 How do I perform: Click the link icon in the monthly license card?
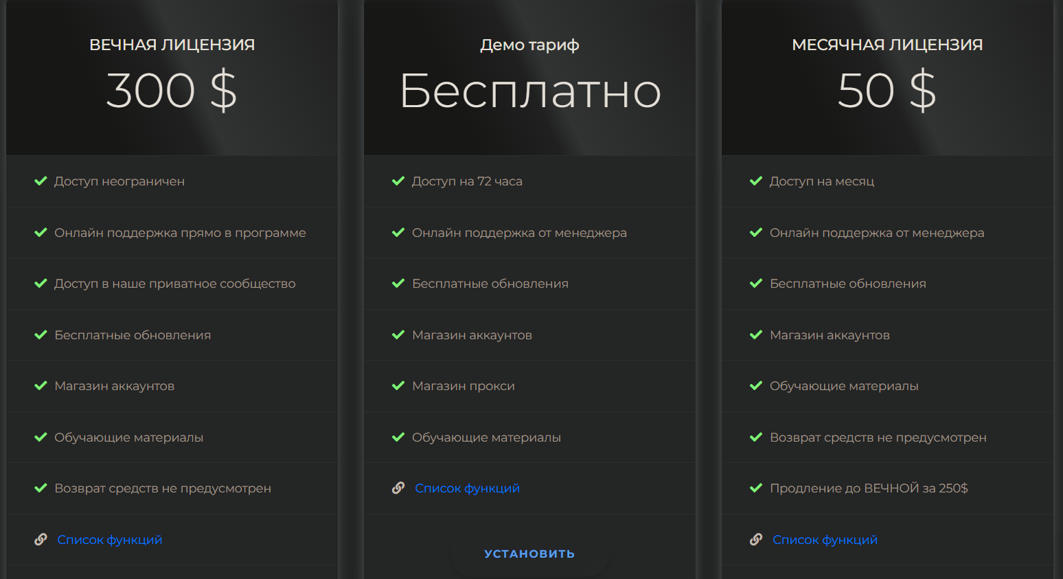tap(756, 540)
